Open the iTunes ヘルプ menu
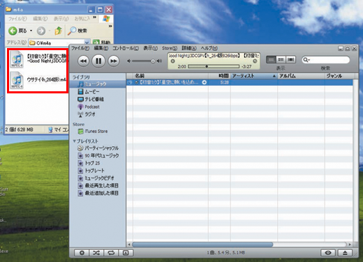363x262 pixels. [x=209, y=48]
